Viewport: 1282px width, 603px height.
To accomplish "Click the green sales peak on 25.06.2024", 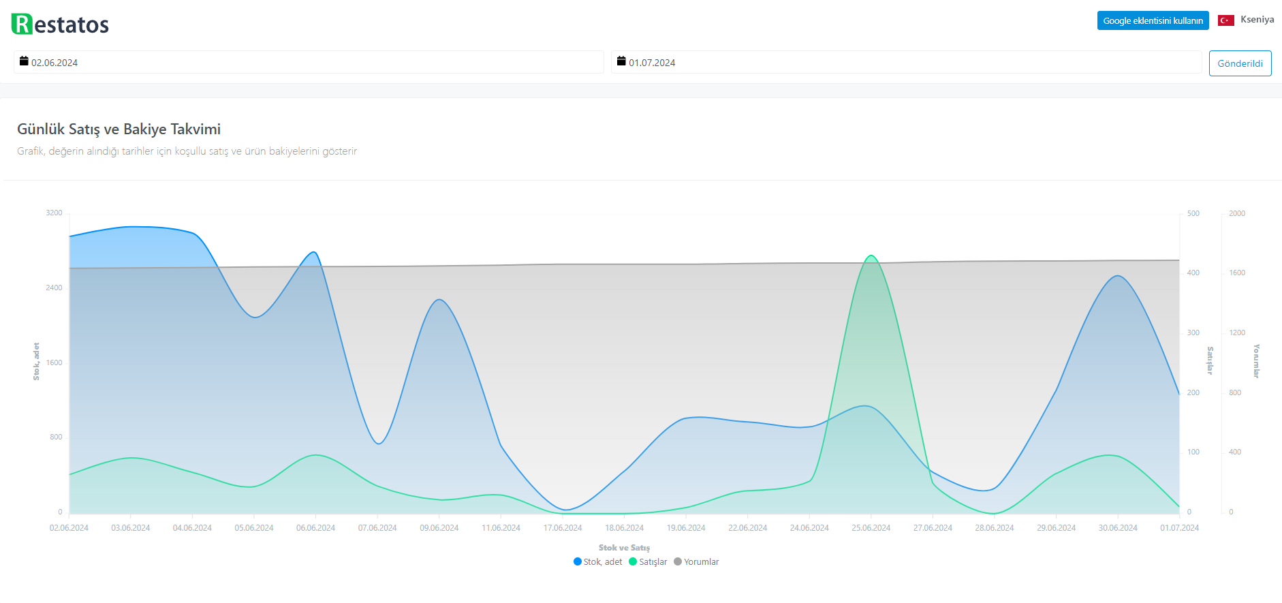I will coord(871,256).
